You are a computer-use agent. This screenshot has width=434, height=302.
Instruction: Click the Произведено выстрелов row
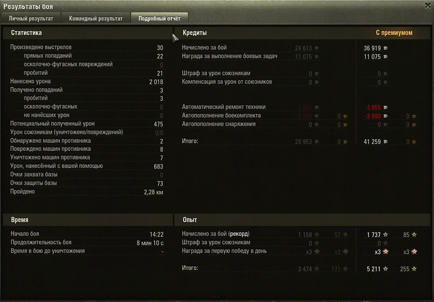[87, 47]
